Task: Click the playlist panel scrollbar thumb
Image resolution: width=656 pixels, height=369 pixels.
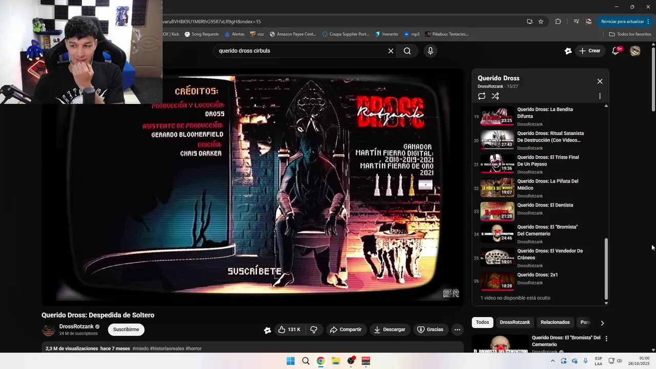Action: click(x=606, y=269)
